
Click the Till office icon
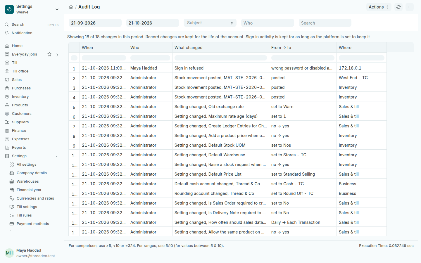(7, 71)
